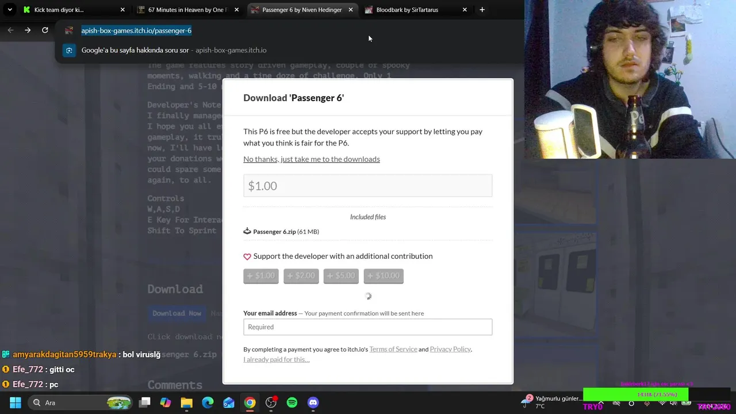Open the tab search dropdown arrow
The image size is (736, 414).
(x=9, y=9)
